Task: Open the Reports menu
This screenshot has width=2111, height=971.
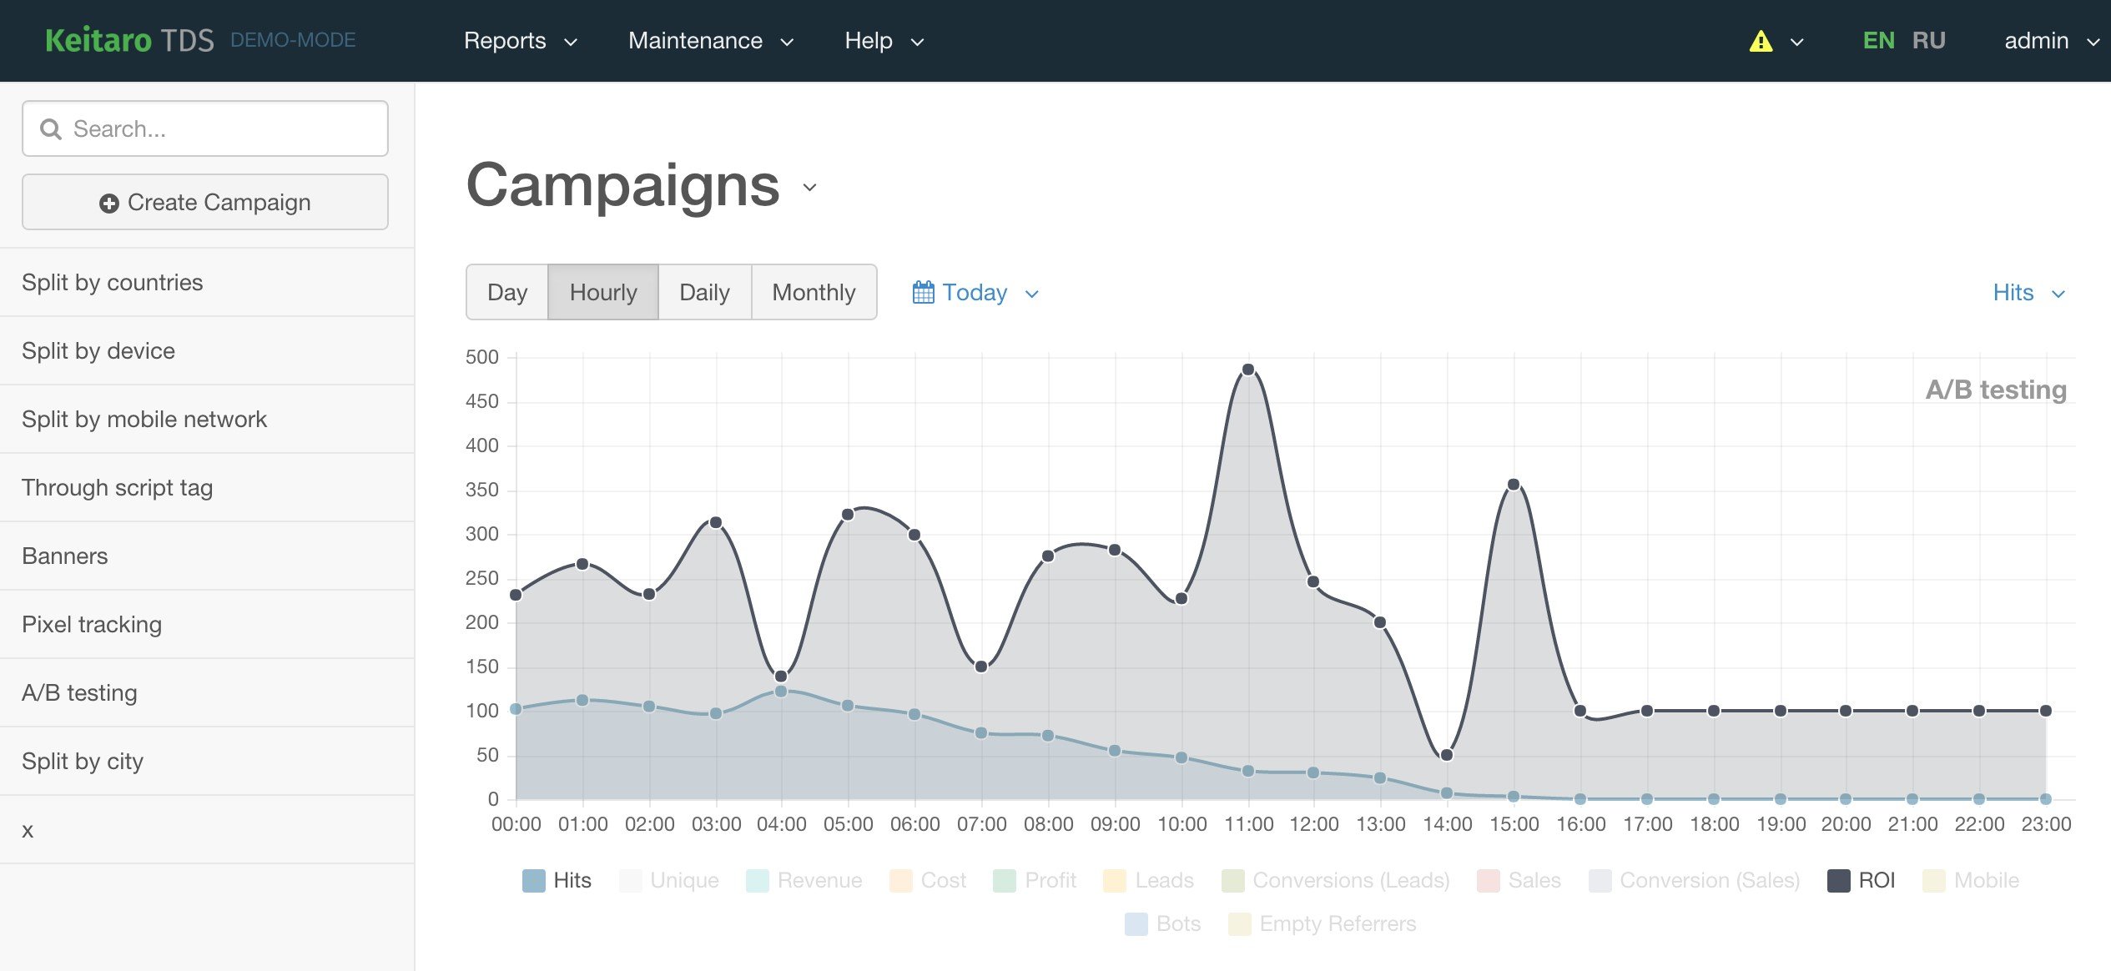Action: tap(521, 41)
